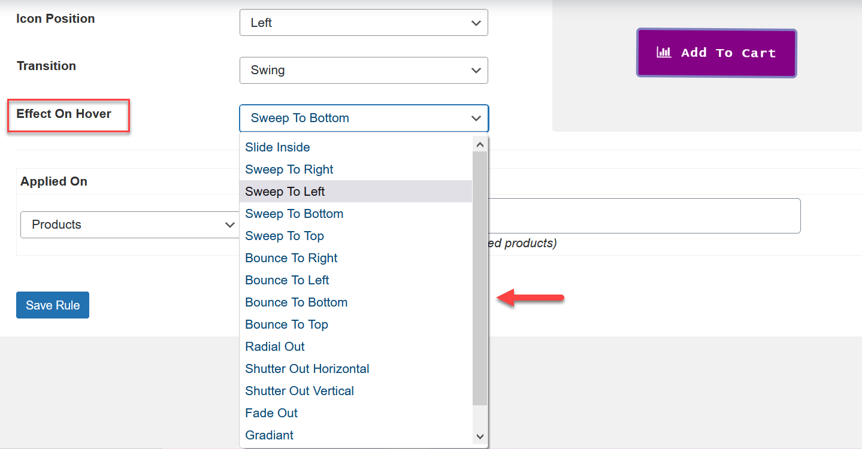Click the dropdown list scroll up arrow
862x449 pixels.
479,144
